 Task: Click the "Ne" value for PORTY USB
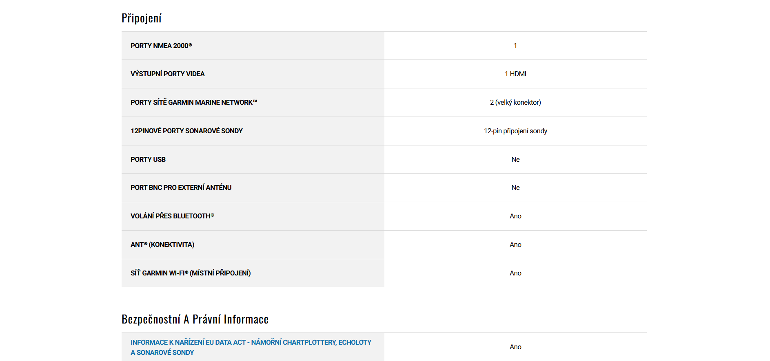[x=515, y=159]
